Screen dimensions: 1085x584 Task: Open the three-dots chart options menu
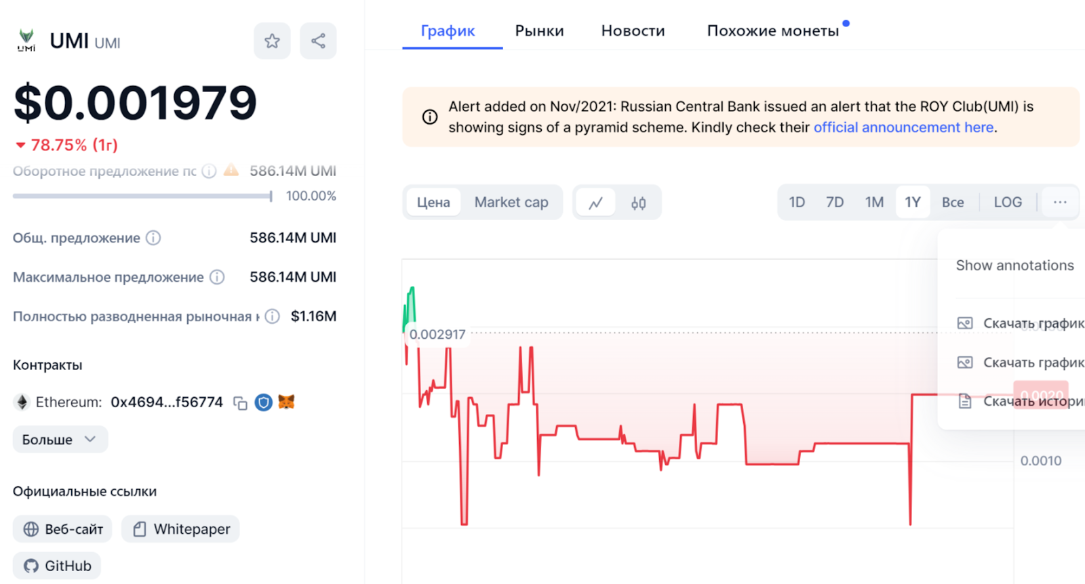coord(1060,203)
